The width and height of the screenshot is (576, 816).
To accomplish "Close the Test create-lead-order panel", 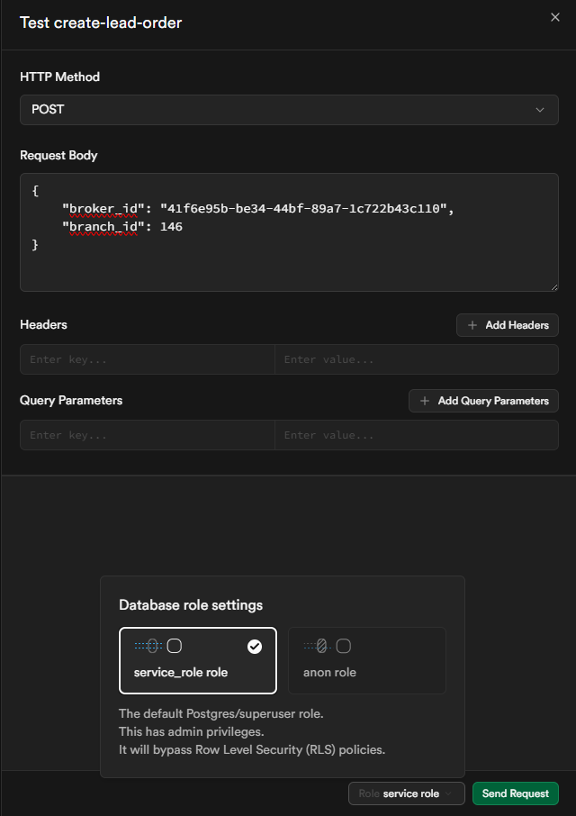I will coord(554,17).
